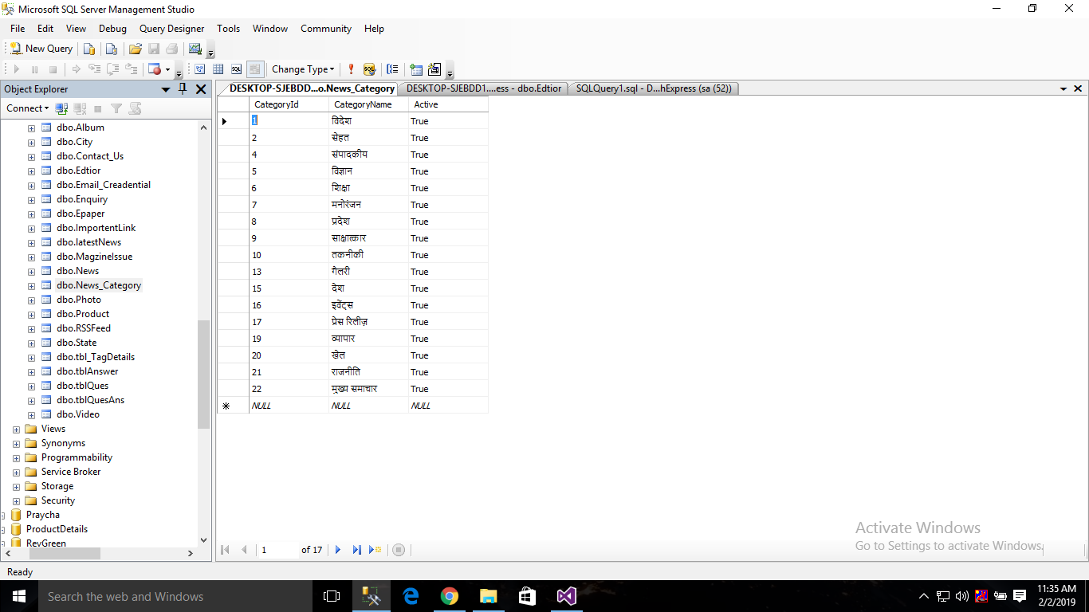
Task: Show the SQL Pane
Action: (237, 69)
